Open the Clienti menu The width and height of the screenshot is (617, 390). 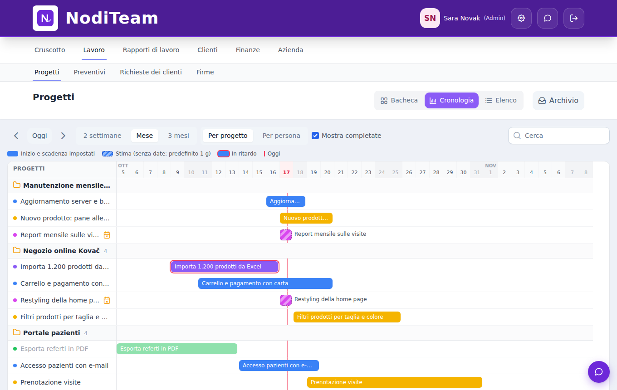pos(207,50)
